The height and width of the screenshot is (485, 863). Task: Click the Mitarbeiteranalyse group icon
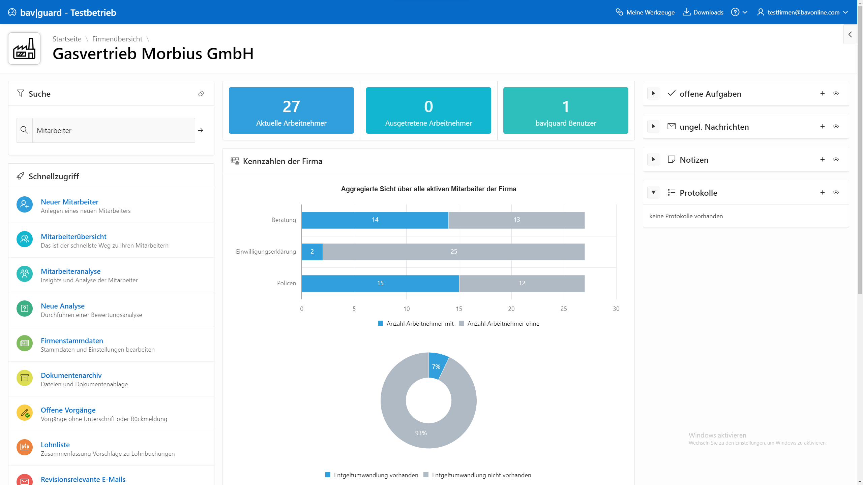[x=25, y=274]
